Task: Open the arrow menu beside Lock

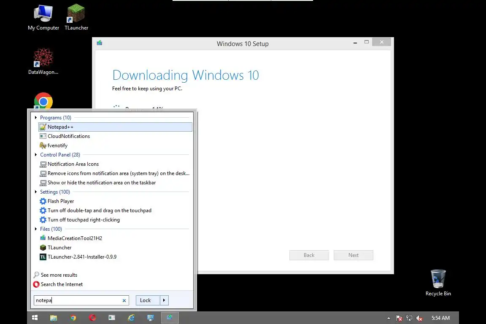Action: click(x=164, y=300)
